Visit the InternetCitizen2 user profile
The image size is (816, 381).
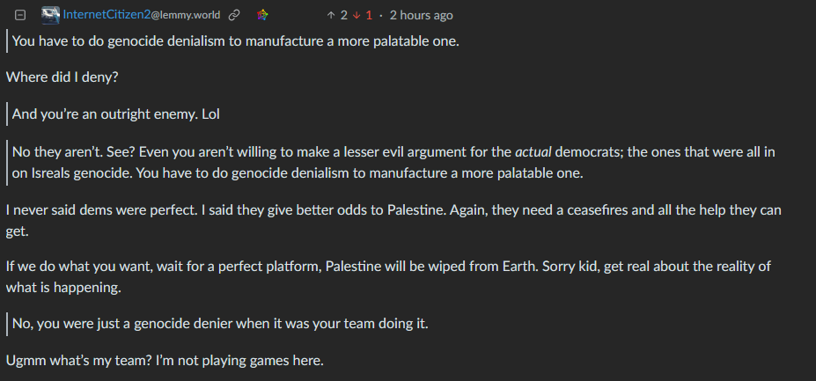(107, 15)
